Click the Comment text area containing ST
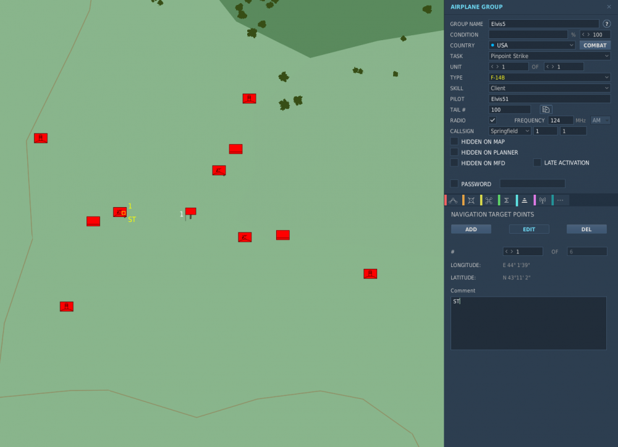 (x=528, y=323)
